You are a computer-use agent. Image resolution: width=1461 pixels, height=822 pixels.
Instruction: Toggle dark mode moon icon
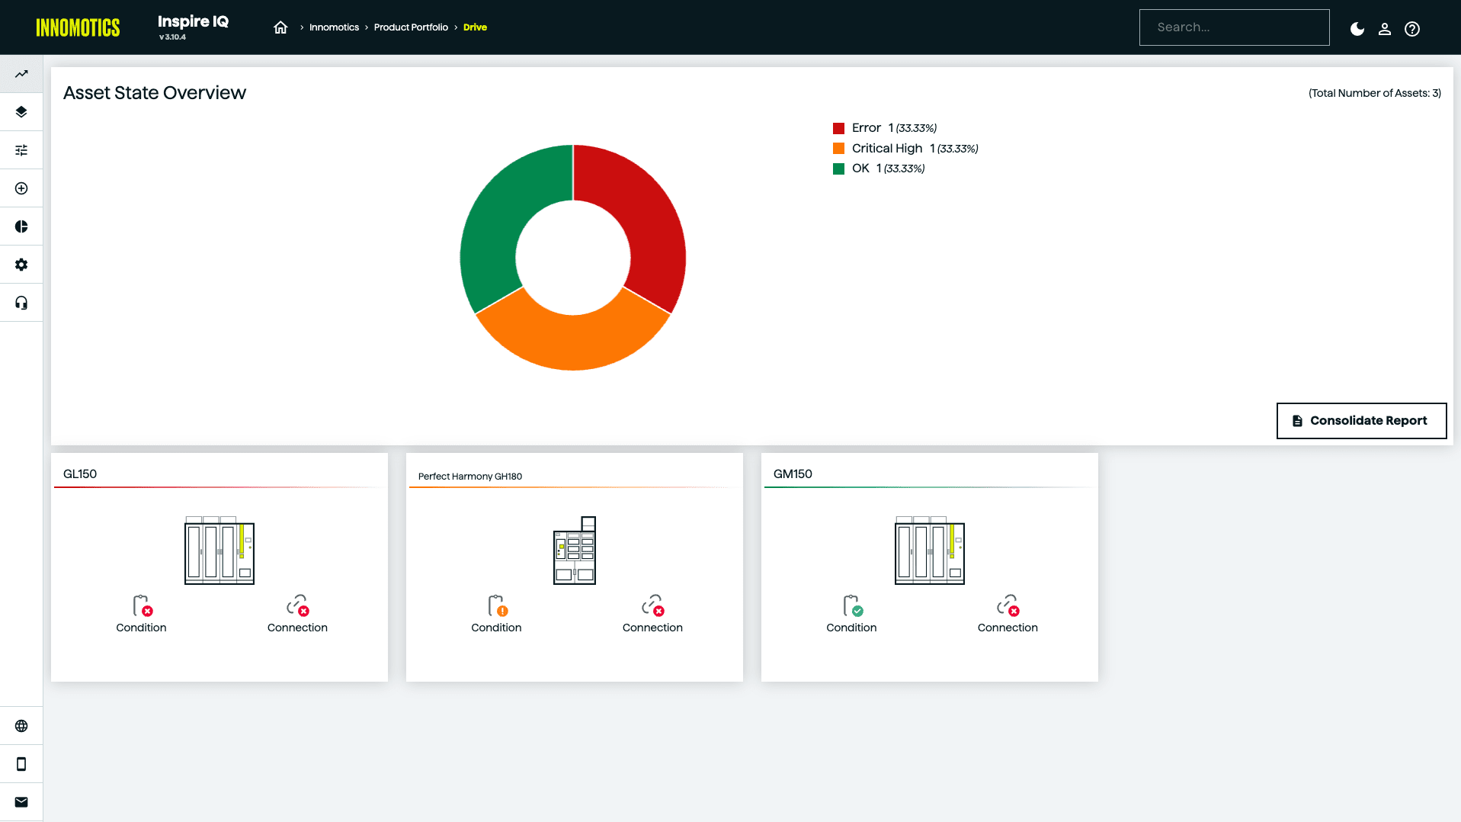pos(1357,29)
